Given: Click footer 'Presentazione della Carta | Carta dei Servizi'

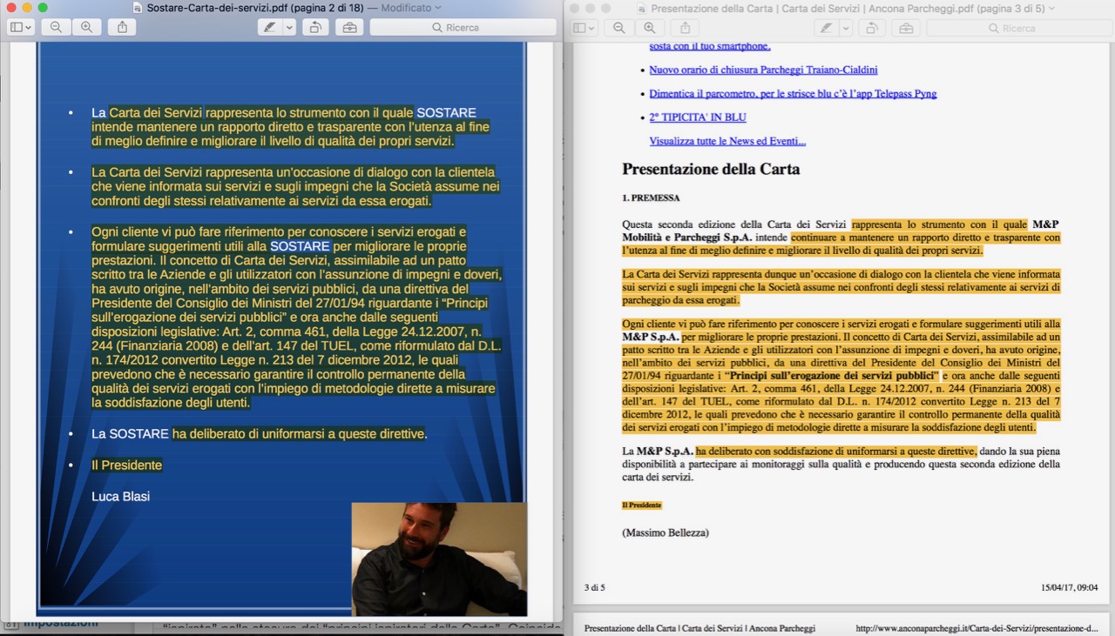Looking at the screenshot, I should 699,628.
